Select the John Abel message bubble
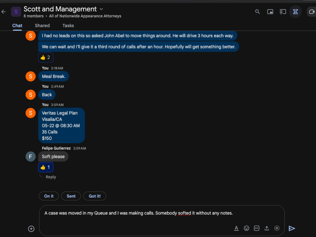This screenshot has width=316, height=237. [138, 36]
